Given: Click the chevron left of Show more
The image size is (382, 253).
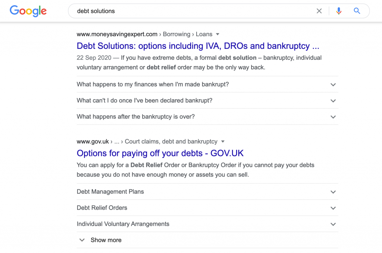Looking at the screenshot, I should click(82, 240).
